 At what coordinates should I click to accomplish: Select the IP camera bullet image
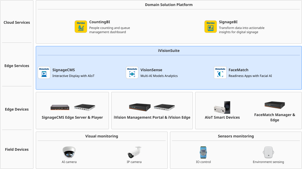coord(134,152)
